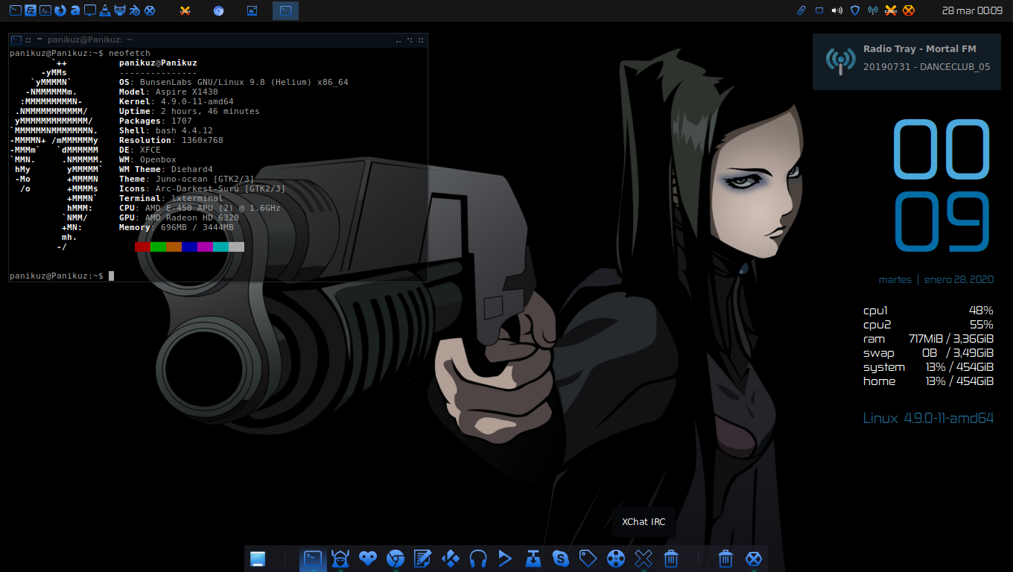This screenshot has height=572, width=1013.
Task: Launch VLC cone icon in top panel
Action: pyautogui.click(x=105, y=10)
